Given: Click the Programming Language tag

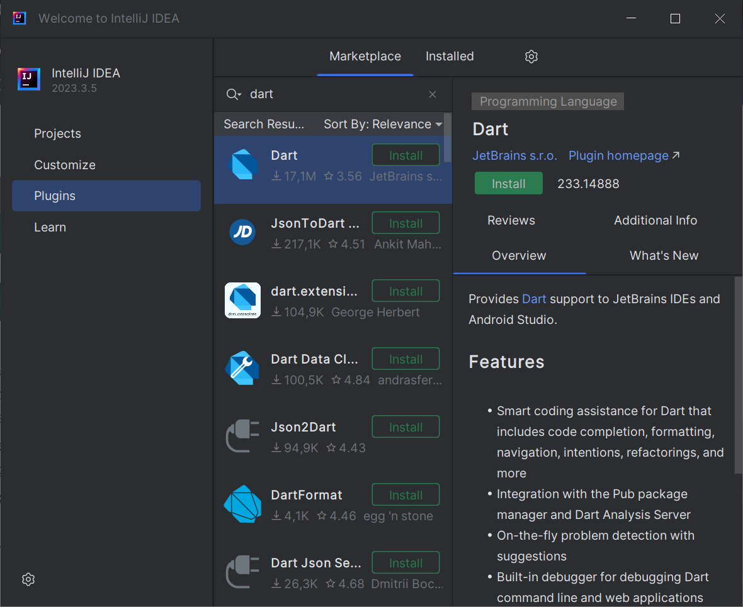Looking at the screenshot, I should point(548,101).
